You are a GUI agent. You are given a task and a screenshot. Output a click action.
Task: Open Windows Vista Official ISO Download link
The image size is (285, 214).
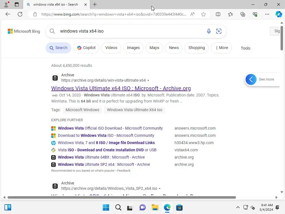pyautogui.click(x=110, y=128)
